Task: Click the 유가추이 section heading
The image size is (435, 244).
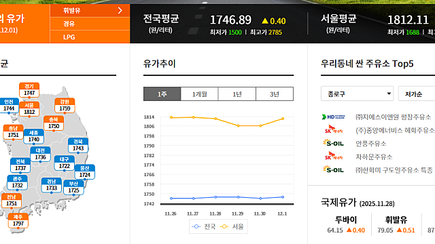Action: pos(160,64)
